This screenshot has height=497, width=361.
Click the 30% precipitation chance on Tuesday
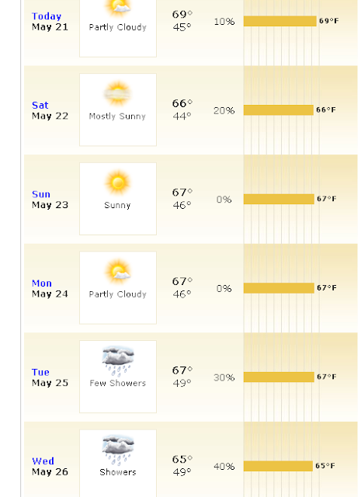224,377
